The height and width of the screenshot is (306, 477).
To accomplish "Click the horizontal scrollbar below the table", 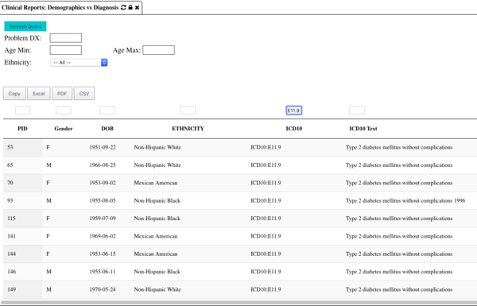I will tap(239, 303).
